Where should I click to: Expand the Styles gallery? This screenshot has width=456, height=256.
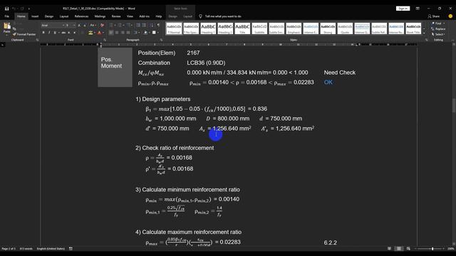point(424,33)
